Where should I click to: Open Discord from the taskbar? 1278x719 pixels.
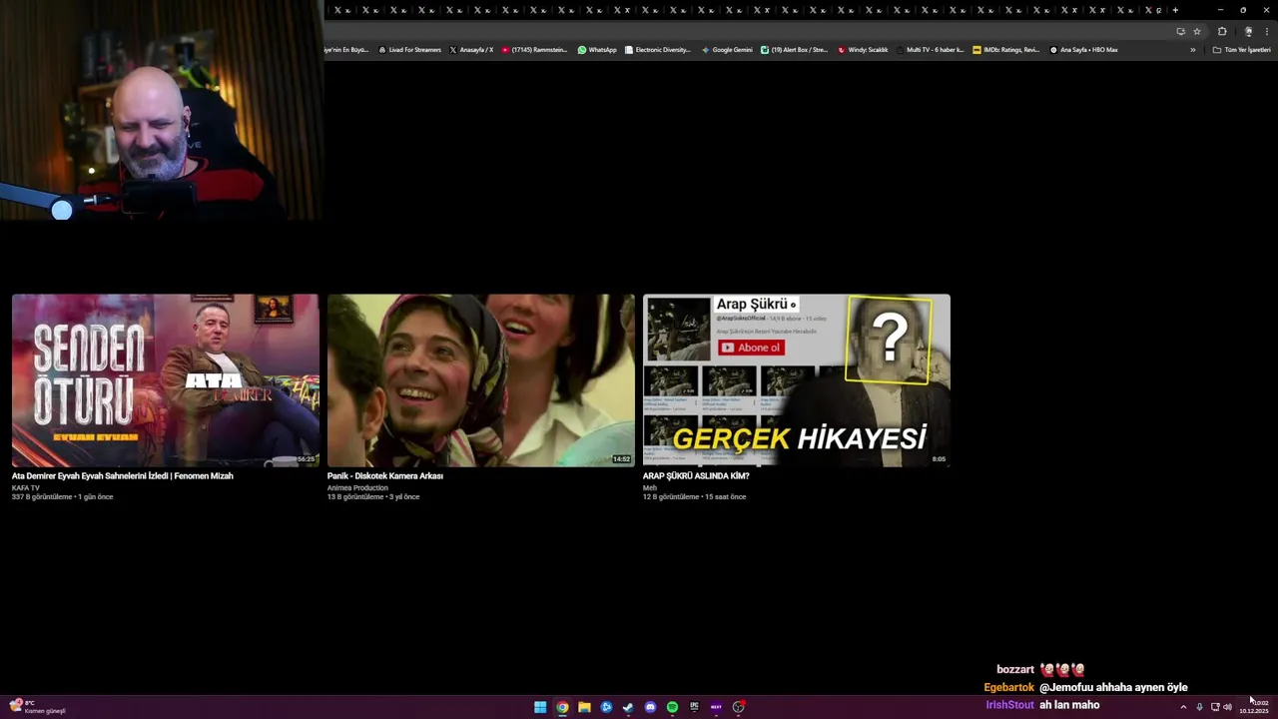tap(650, 707)
